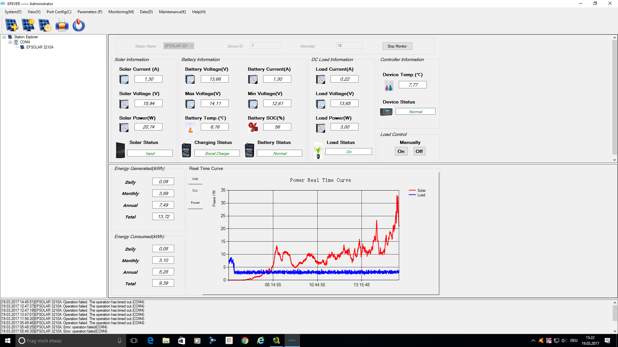Click the solar panel with clock toolbar icon
618x347 pixels.
[x=45, y=25]
